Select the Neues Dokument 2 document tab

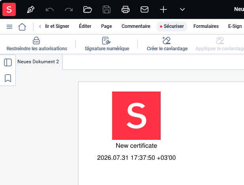[38, 62]
